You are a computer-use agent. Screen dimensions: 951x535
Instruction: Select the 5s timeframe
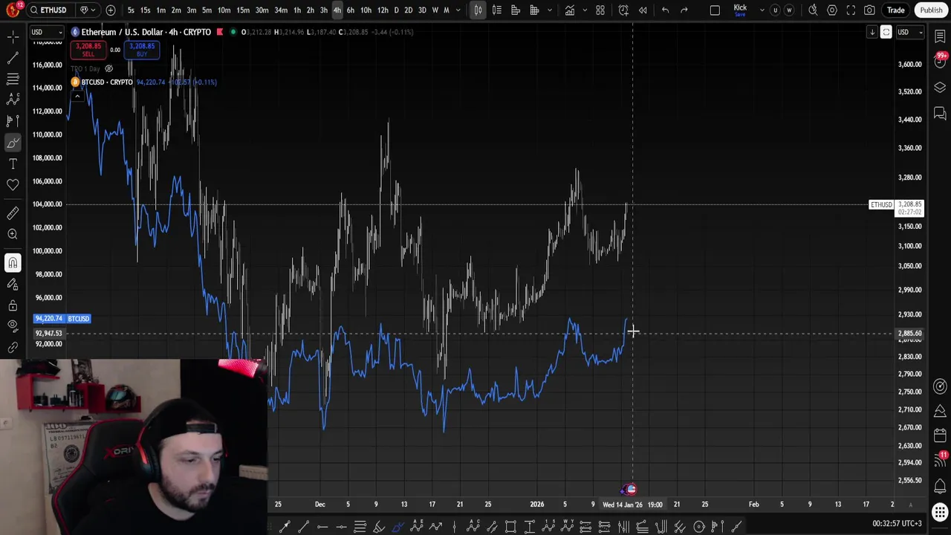131,10
